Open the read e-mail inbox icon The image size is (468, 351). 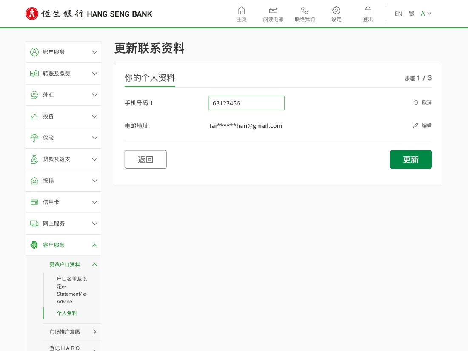click(273, 11)
